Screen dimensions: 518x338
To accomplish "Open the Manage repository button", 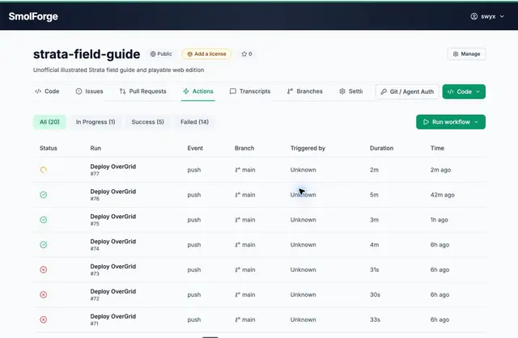I will [x=466, y=54].
